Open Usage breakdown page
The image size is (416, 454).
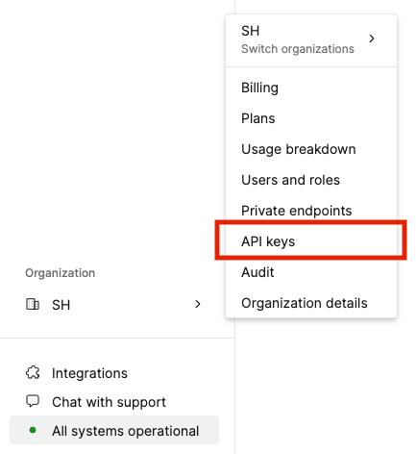click(299, 149)
